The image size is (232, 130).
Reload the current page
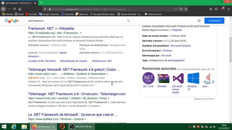pos(14,9)
